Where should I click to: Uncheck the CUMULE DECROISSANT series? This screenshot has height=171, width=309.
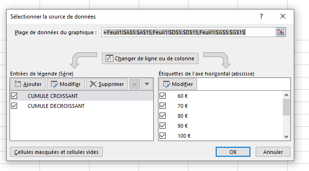pyautogui.click(x=14, y=106)
